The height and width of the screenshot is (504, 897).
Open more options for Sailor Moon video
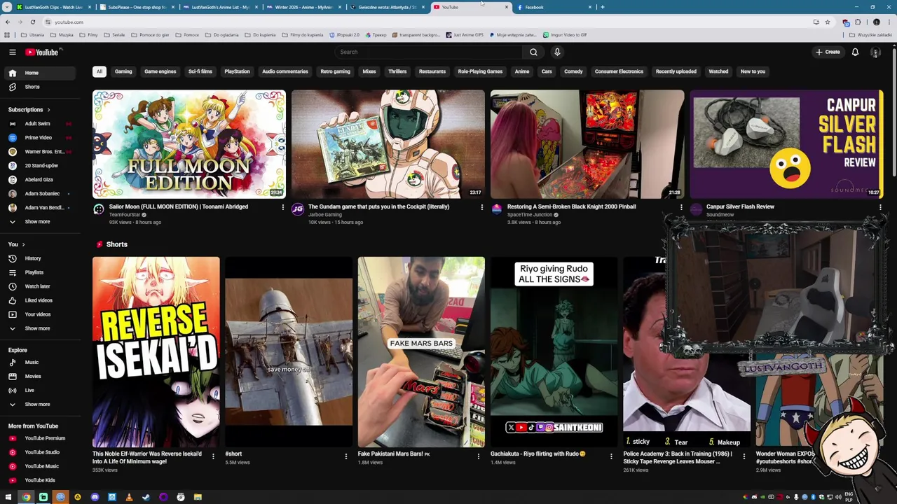tap(282, 207)
